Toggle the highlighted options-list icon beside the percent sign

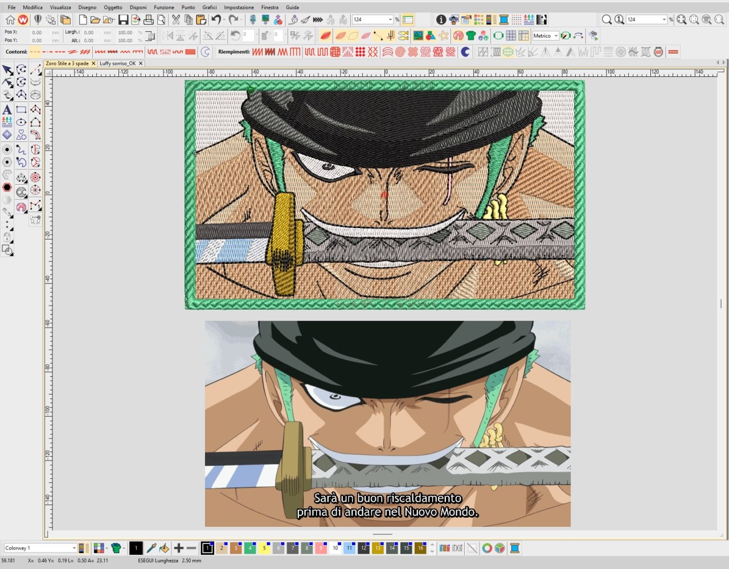point(407,20)
